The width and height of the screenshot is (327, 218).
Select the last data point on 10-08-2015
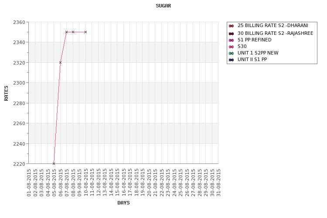point(85,32)
